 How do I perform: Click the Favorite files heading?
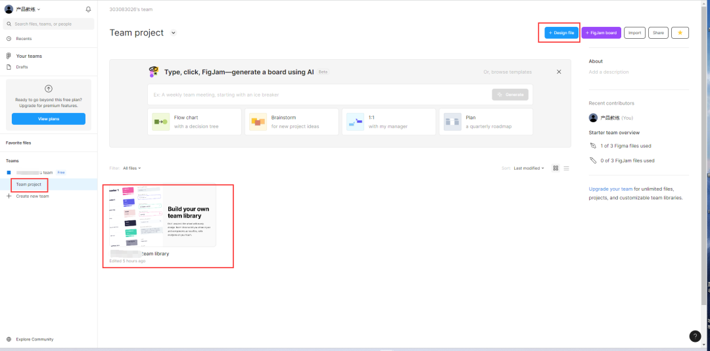18,143
